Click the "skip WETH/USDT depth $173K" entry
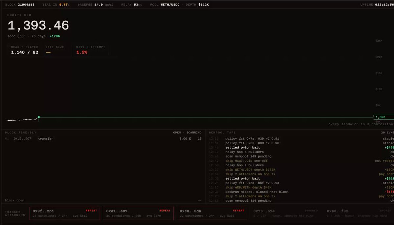This screenshot has width=394, height=225. point(301,170)
